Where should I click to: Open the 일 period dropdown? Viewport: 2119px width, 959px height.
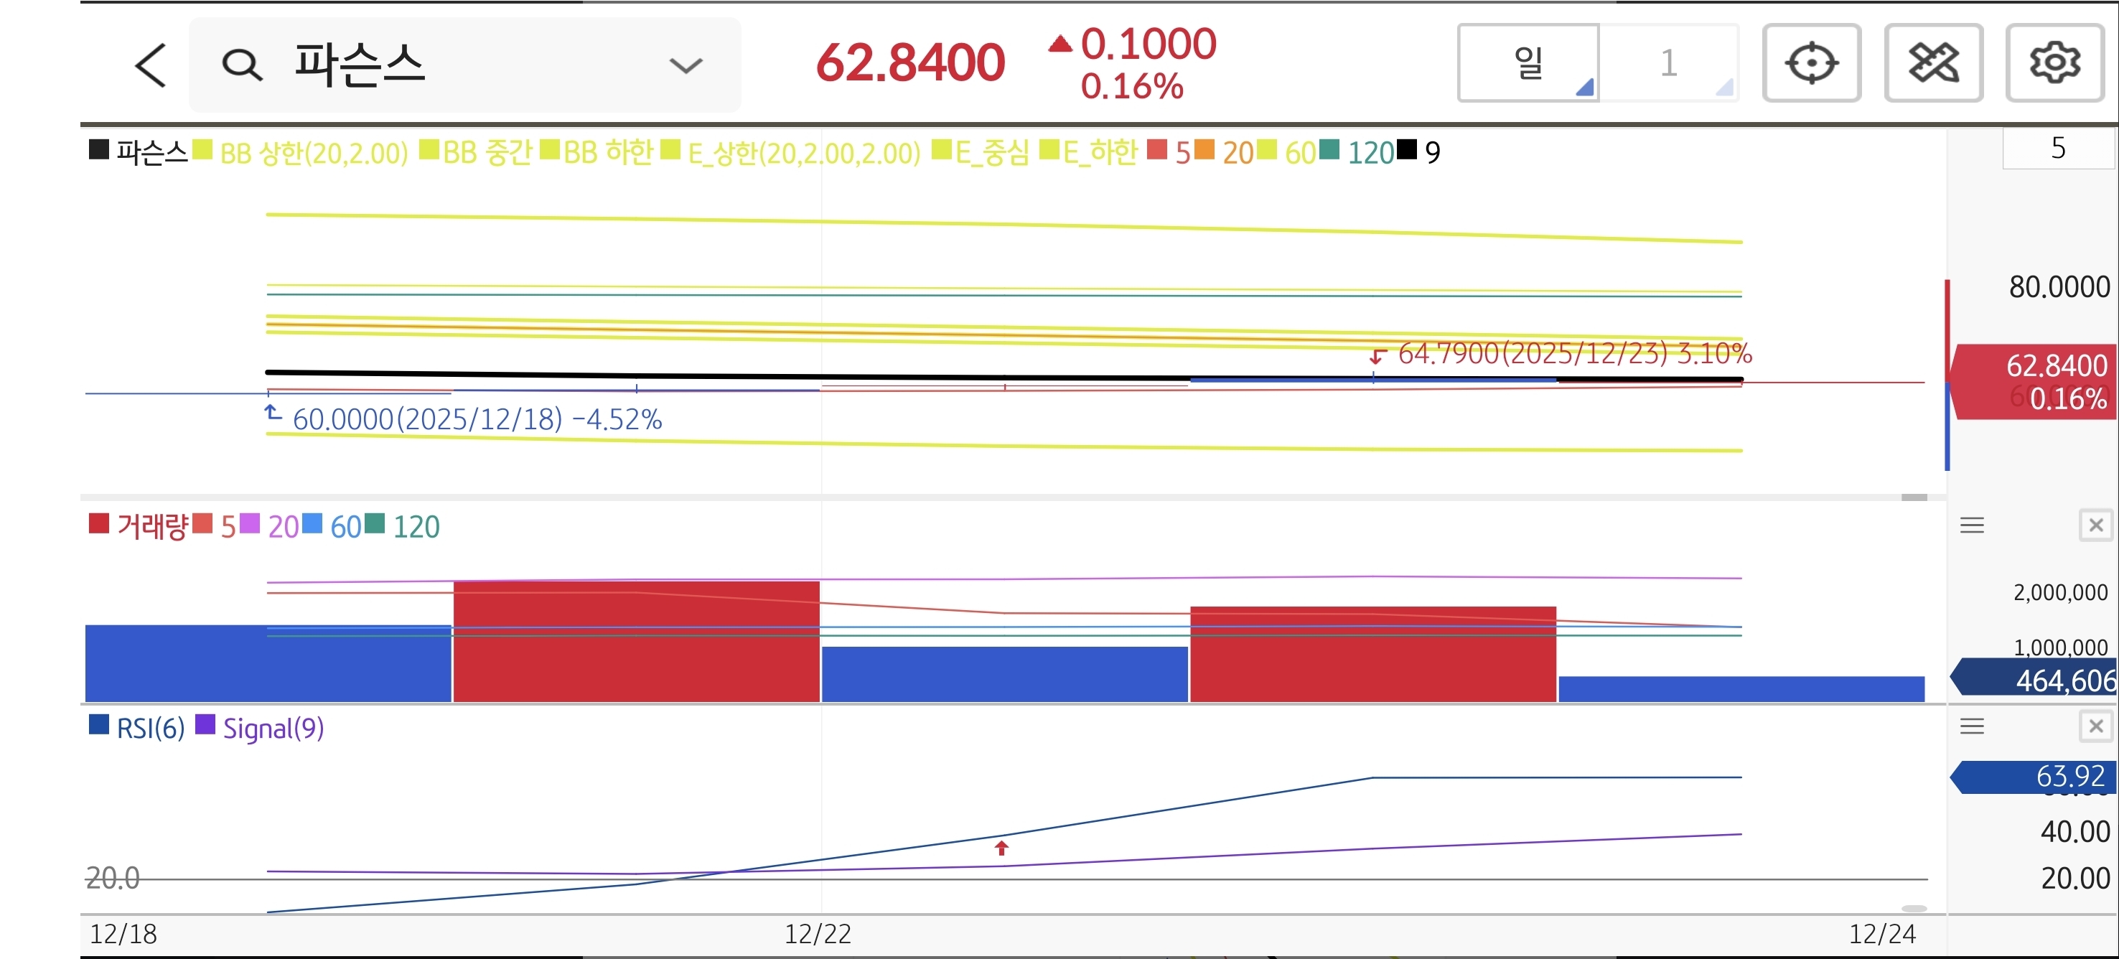(1528, 63)
